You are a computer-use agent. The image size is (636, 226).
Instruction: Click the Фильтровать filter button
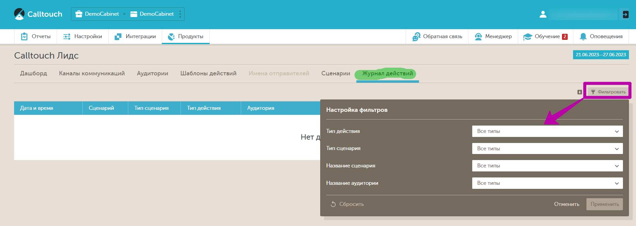tap(608, 92)
